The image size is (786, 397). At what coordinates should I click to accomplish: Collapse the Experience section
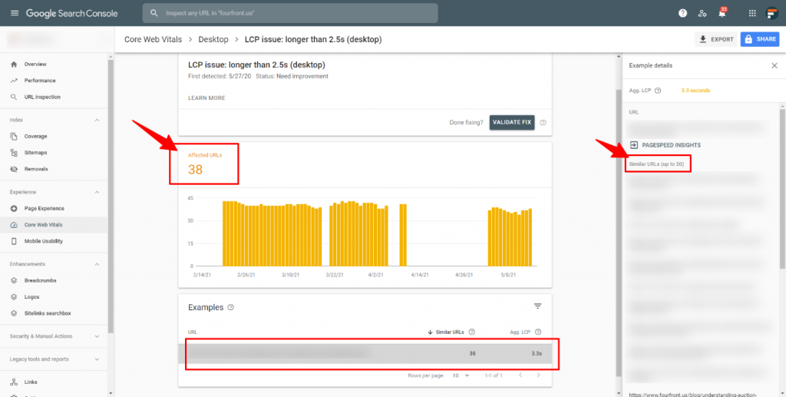tap(97, 192)
